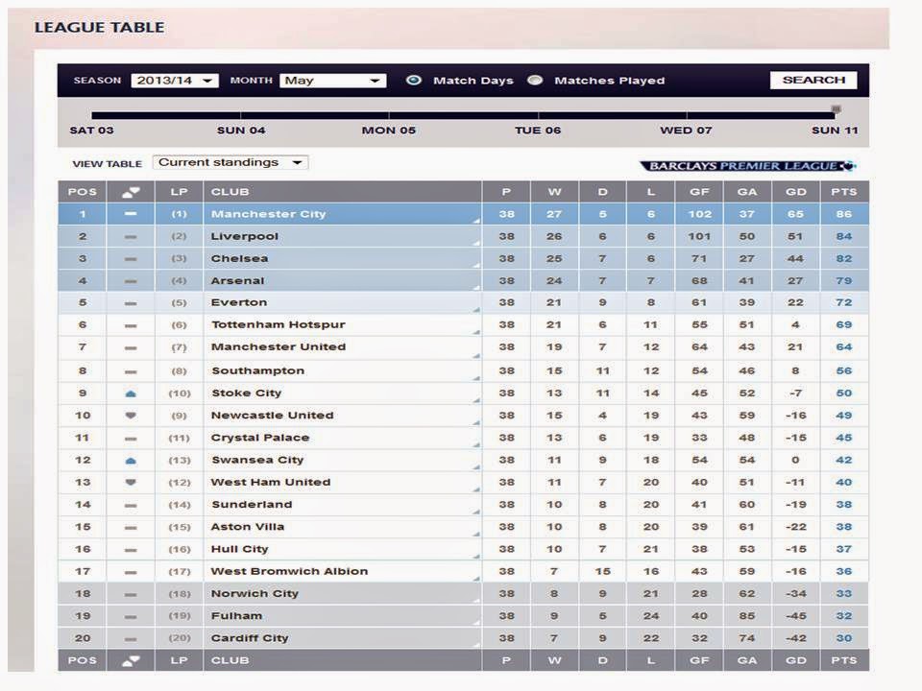Sort table by GF column header
The image size is (922, 691).
699,192
